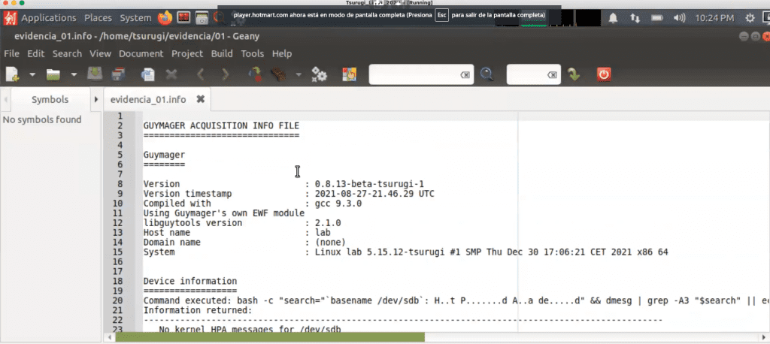
Task: Click the Host name line
Action: pyautogui.click(x=237, y=233)
